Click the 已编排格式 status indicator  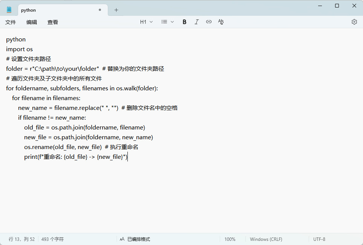point(135,239)
